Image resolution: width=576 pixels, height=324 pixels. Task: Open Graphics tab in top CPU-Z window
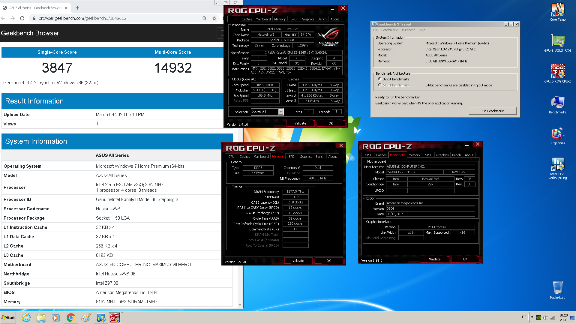pyautogui.click(x=308, y=19)
